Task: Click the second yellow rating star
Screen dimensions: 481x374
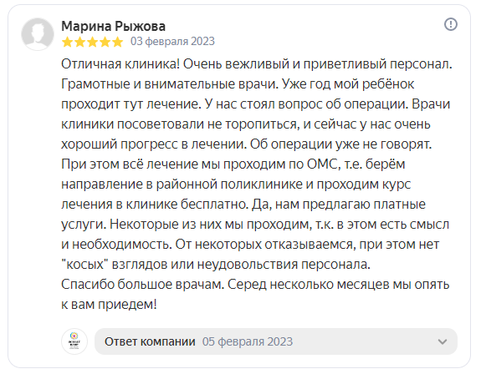Action: coord(79,42)
